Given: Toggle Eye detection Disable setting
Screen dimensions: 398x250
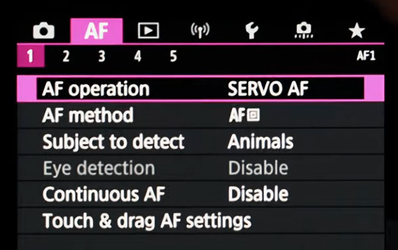Looking at the screenshot, I should (x=258, y=168).
